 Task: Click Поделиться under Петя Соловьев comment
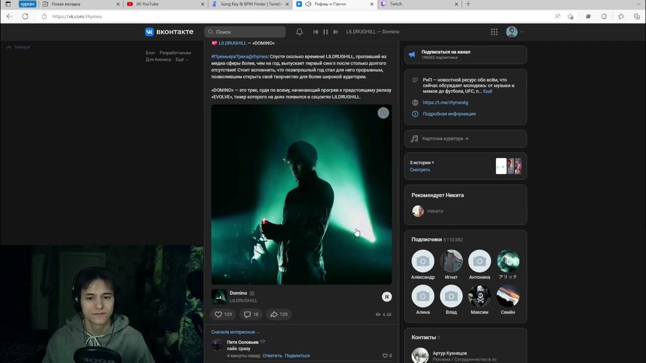(x=297, y=355)
